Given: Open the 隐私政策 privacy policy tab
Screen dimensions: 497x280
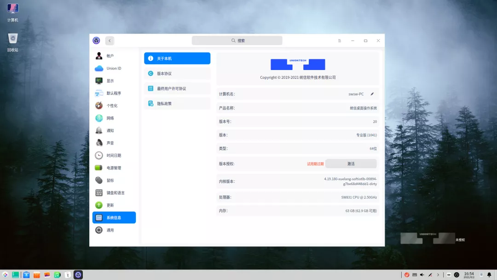Looking at the screenshot, I should [x=177, y=104].
